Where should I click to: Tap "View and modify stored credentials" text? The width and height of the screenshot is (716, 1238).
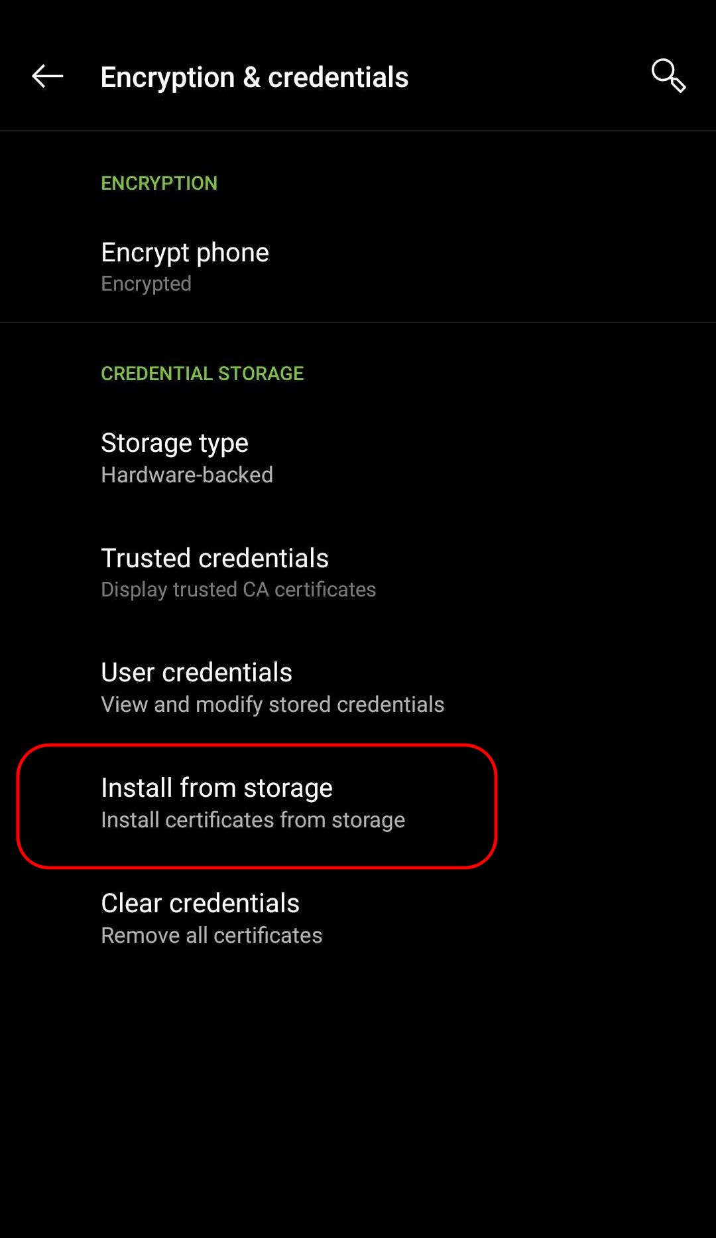pos(272,705)
